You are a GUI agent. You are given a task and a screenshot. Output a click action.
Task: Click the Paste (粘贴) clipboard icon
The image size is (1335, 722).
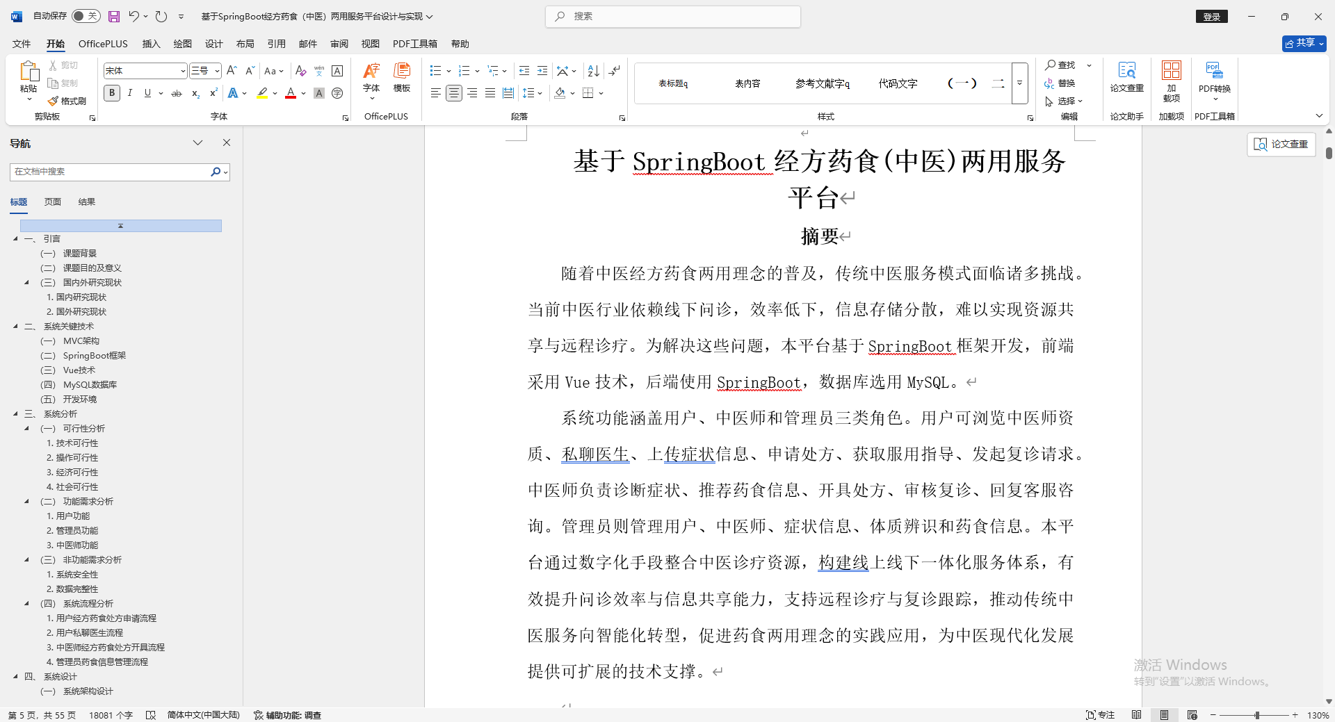pos(29,72)
